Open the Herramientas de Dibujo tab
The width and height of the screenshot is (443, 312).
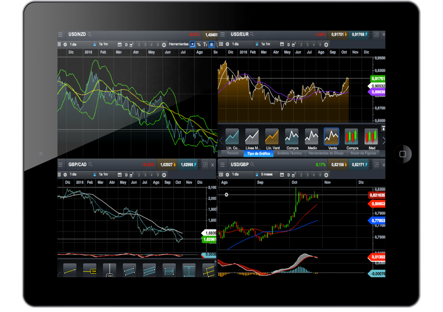326,153
